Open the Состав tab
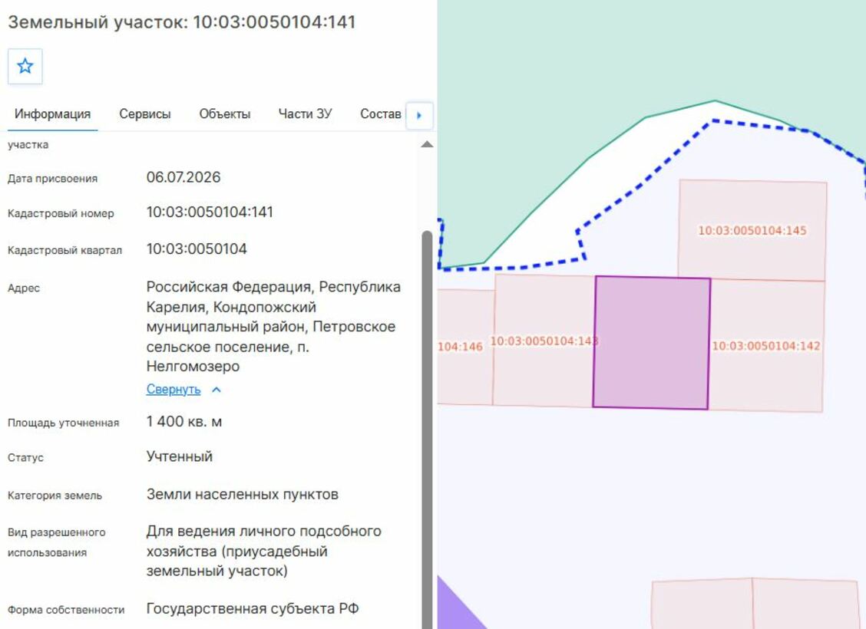The width and height of the screenshot is (866, 629). [381, 114]
